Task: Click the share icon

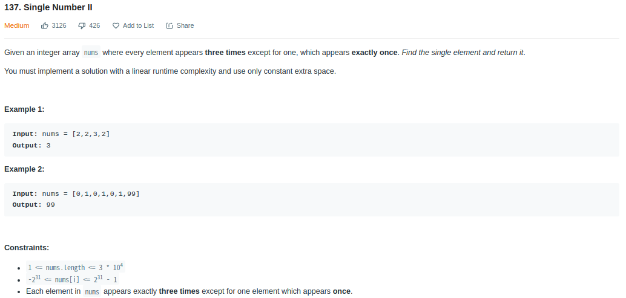Action: (170, 25)
